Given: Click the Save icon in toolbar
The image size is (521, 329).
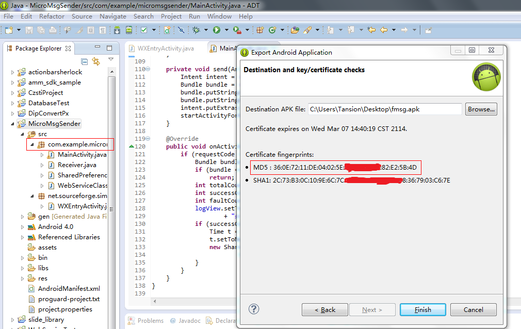Looking at the screenshot, I should (29, 30).
